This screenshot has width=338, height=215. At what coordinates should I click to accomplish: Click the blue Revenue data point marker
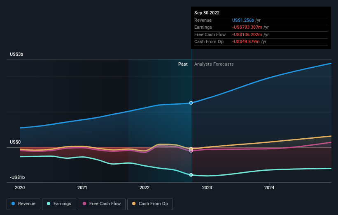(191, 103)
